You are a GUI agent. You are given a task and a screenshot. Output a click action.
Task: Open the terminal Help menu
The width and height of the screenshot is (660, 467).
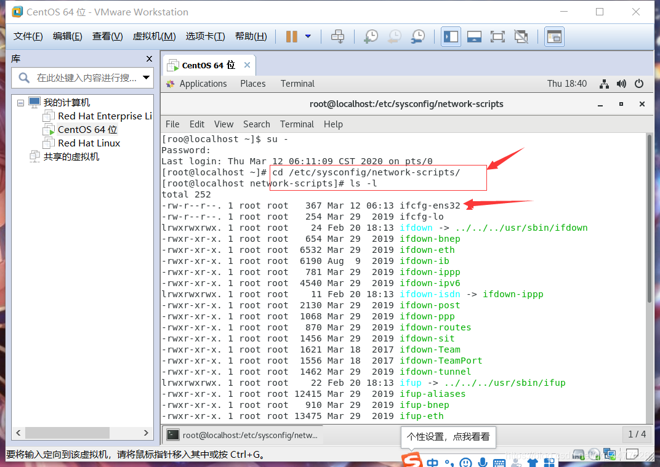[x=333, y=124]
